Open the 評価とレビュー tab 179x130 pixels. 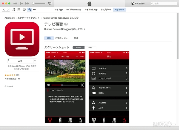[63, 38]
